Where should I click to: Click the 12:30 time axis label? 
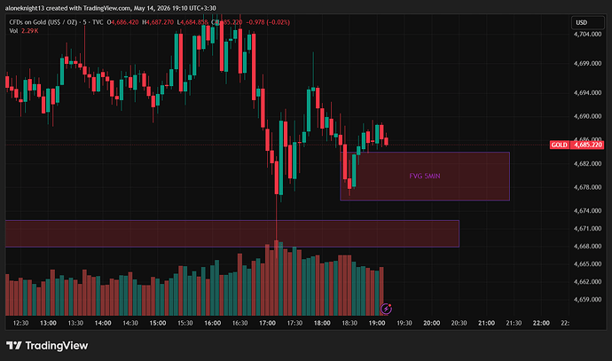[x=20, y=323]
